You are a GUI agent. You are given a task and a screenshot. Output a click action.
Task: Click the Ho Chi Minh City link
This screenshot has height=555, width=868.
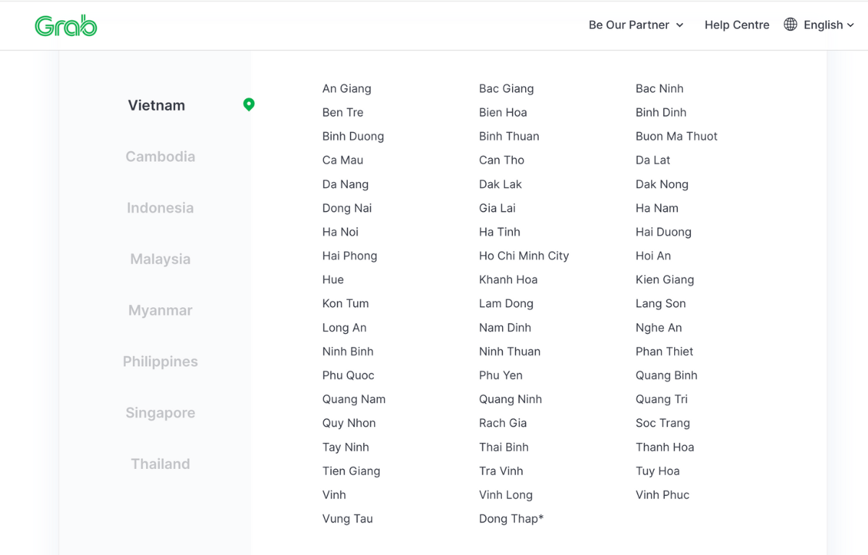click(x=524, y=256)
